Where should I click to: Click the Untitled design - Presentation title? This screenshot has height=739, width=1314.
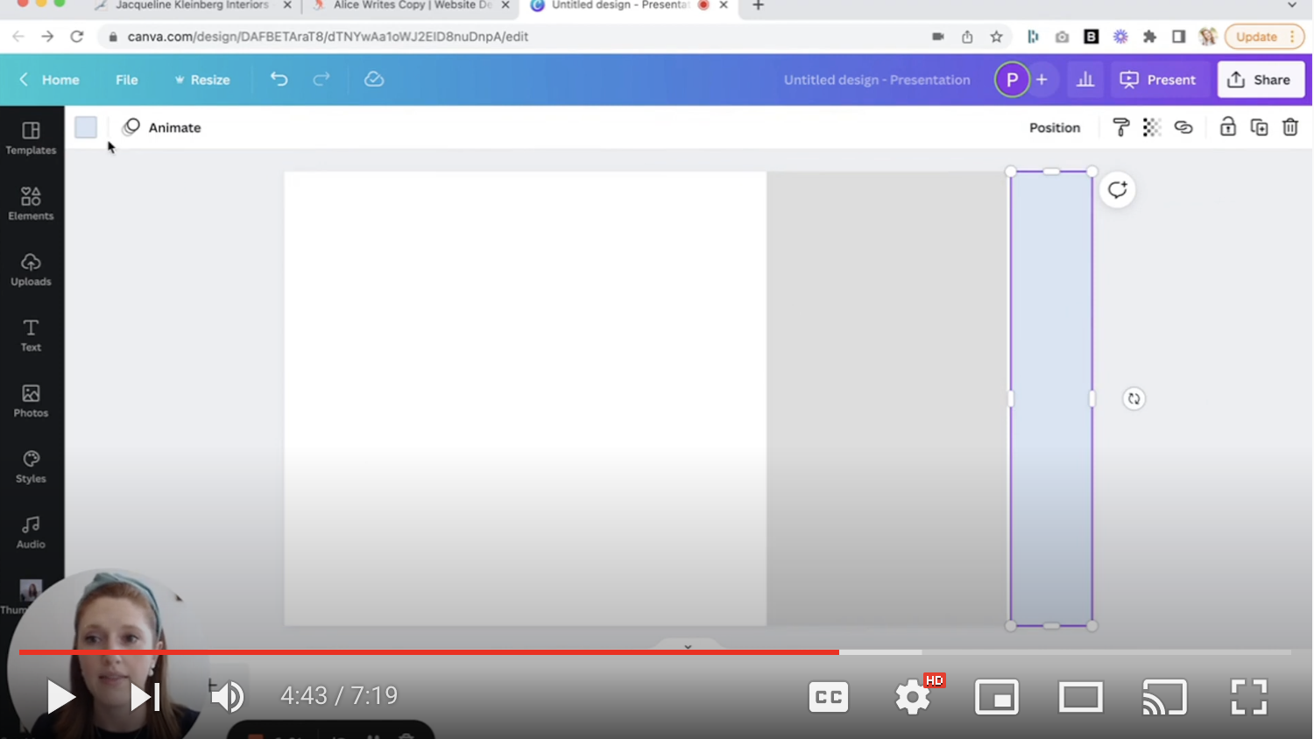coord(877,80)
